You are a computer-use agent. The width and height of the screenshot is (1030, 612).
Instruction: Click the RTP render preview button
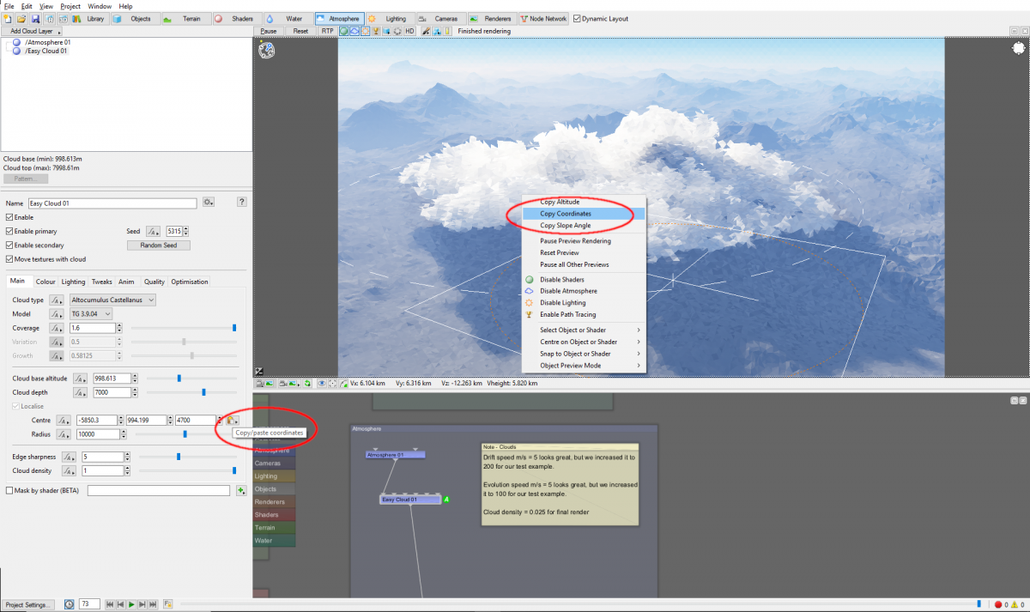[x=327, y=30]
